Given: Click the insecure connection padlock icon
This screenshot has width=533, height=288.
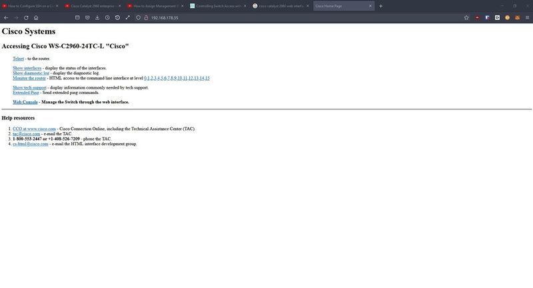Looking at the screenshot, I should [146, 18].
